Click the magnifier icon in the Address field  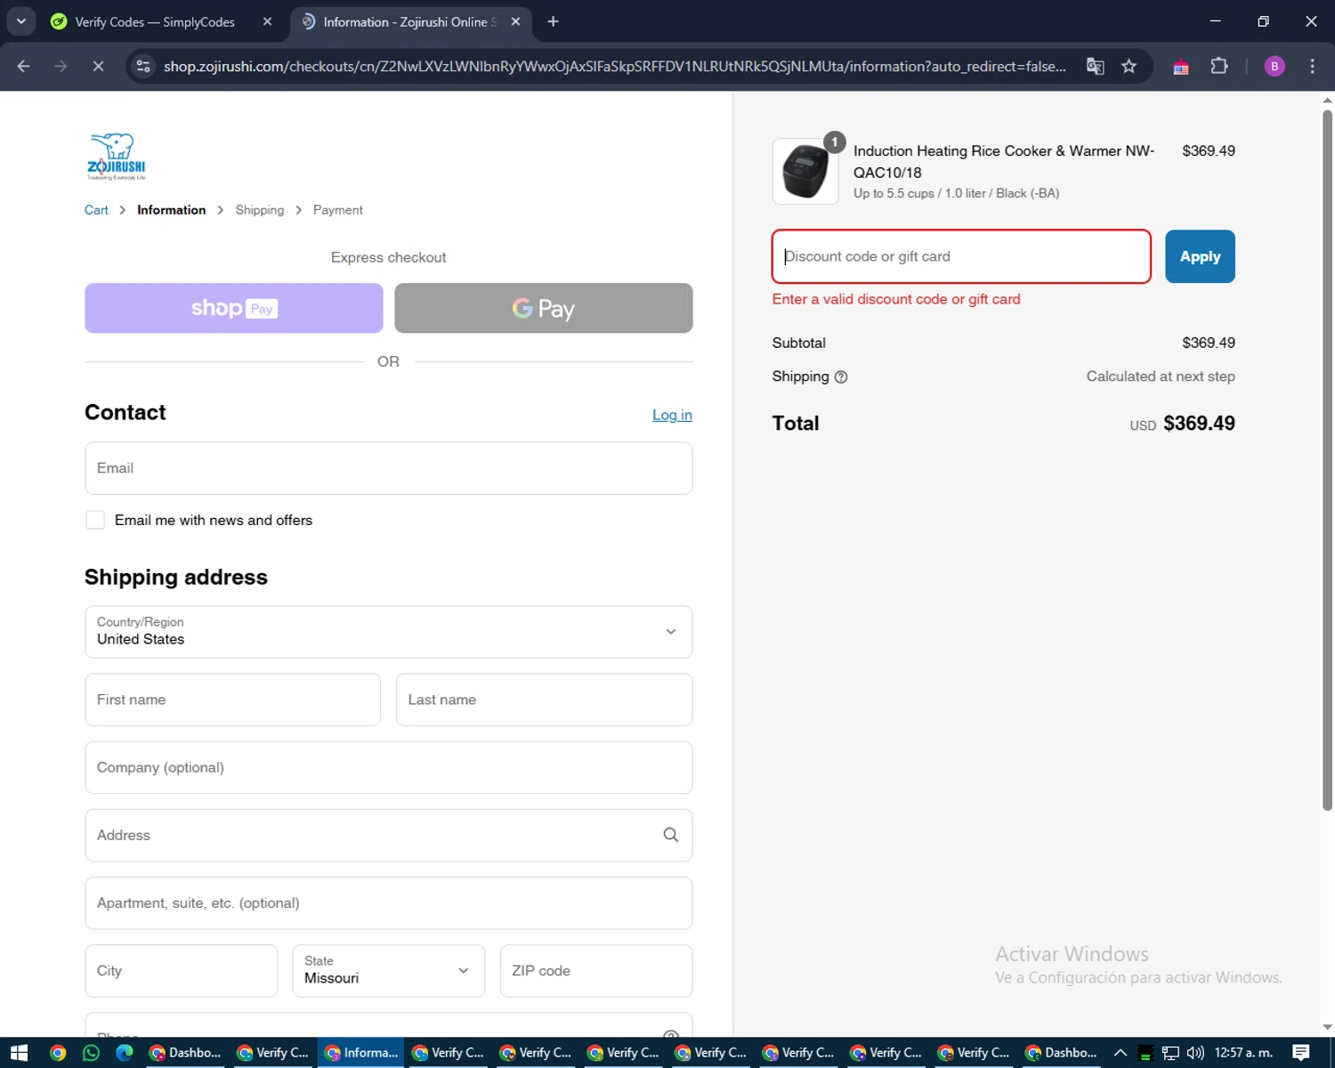(x=671, y=835)
